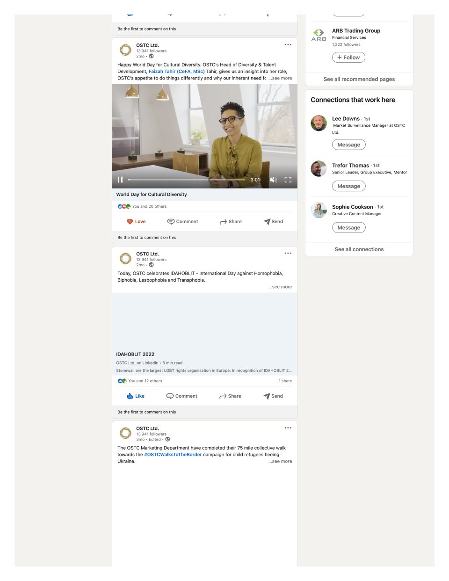Send the Cultural Diversity video post

pos(273,222)
